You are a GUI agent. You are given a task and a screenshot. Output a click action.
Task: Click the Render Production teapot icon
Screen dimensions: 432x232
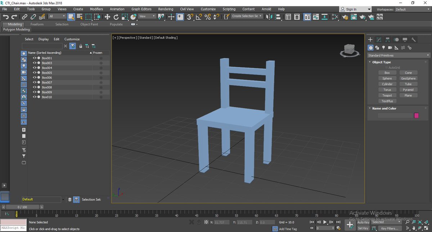click(363, 17)
